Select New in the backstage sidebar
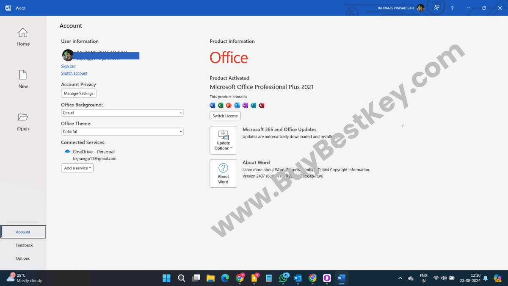The width and height of the screenshot is (508, 286). [x=23, y=80]
